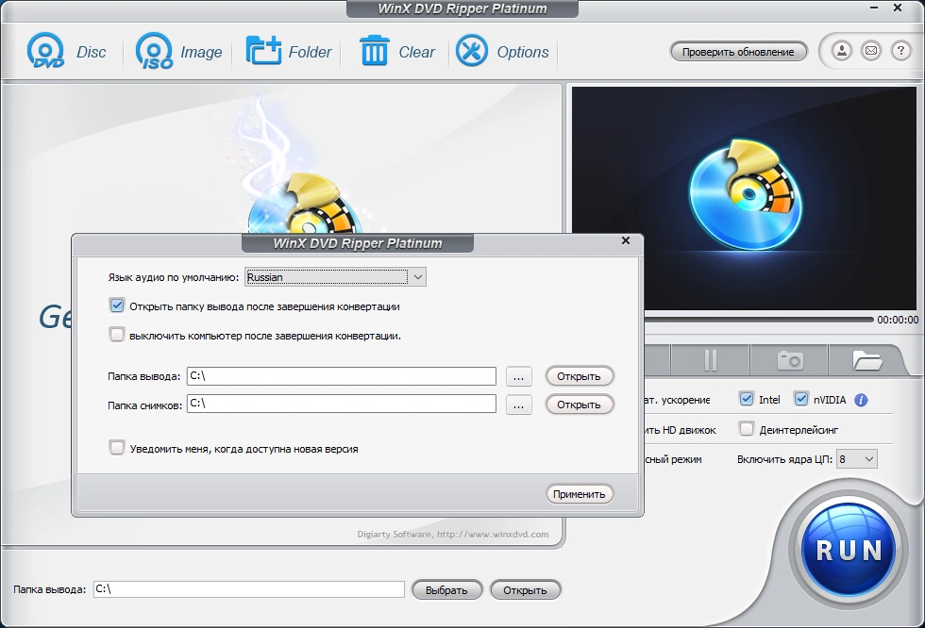Image resolution: width=925 pixels, height=628 pixels.
Task: Browse output folder with ellipsis button
Action: pyautogui.click(x=518, y=376)
